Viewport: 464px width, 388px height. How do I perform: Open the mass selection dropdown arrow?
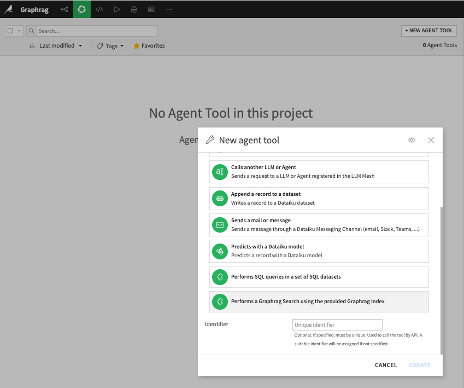tap(19, 31)
